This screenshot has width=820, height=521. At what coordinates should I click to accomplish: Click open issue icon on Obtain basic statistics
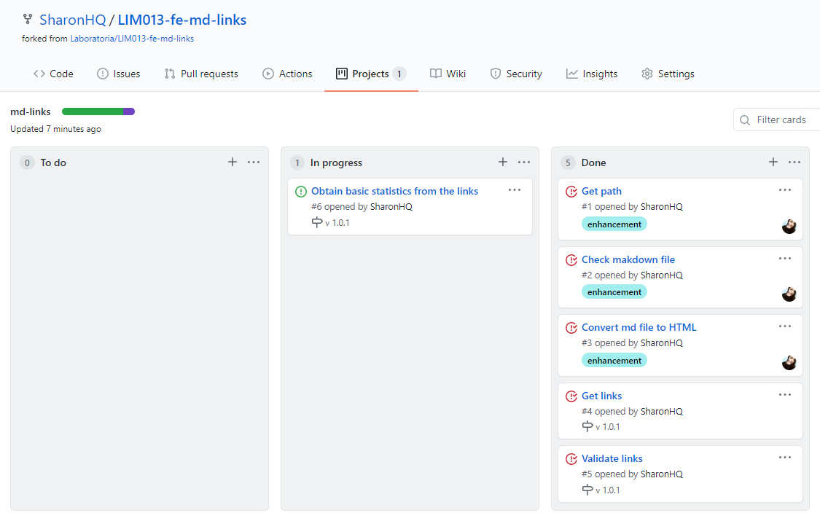301,192
